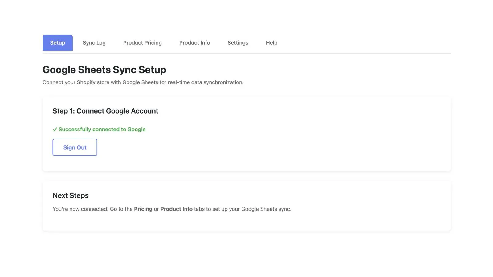Image resolution: width=493 pixels, height=277 pixels.
Task: Click 'Successfully connected to Google' status text
Action: 102,130
